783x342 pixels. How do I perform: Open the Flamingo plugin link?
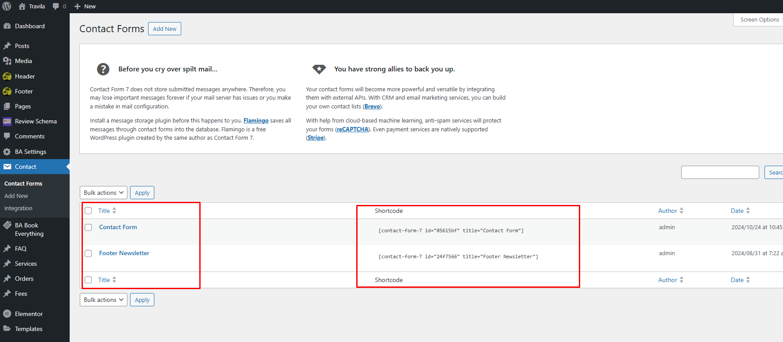click(256, 120)
